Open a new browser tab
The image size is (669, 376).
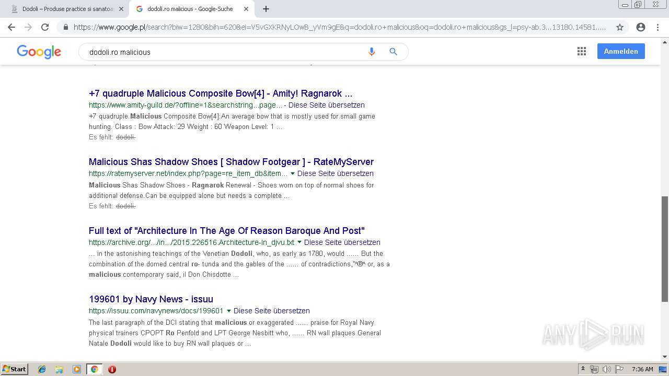[266, 9]
